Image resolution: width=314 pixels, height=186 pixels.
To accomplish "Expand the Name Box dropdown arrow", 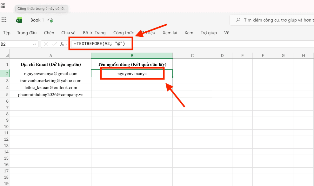I will 34,44.
